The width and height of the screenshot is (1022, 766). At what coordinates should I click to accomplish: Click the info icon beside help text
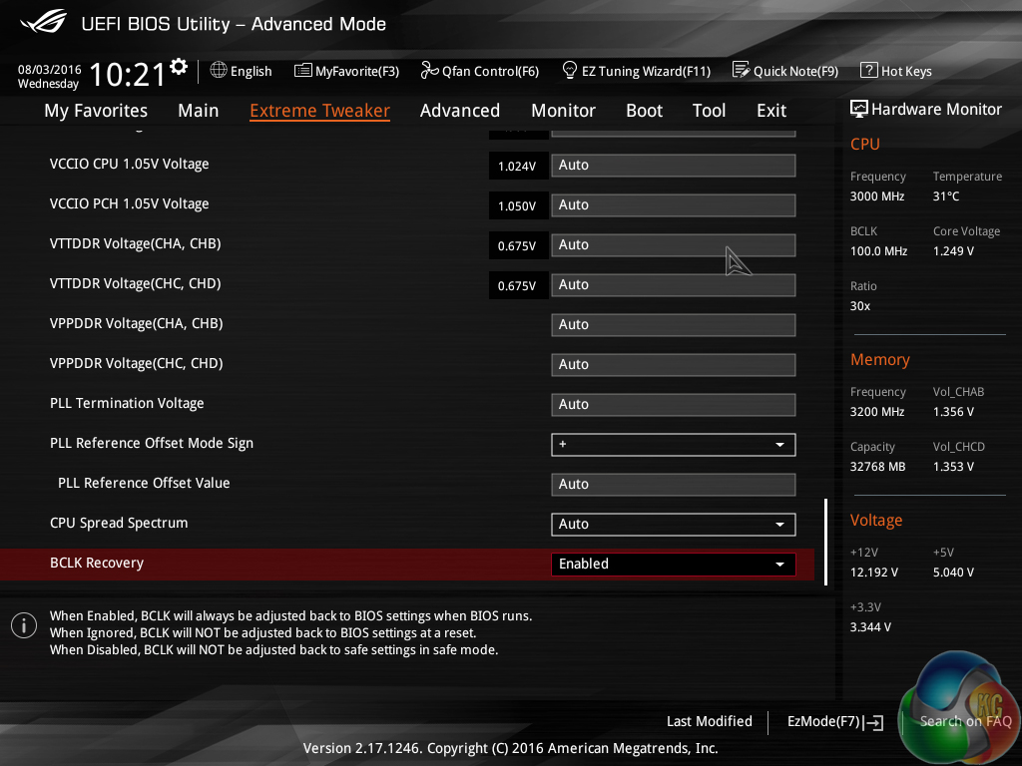click(24, 625)
